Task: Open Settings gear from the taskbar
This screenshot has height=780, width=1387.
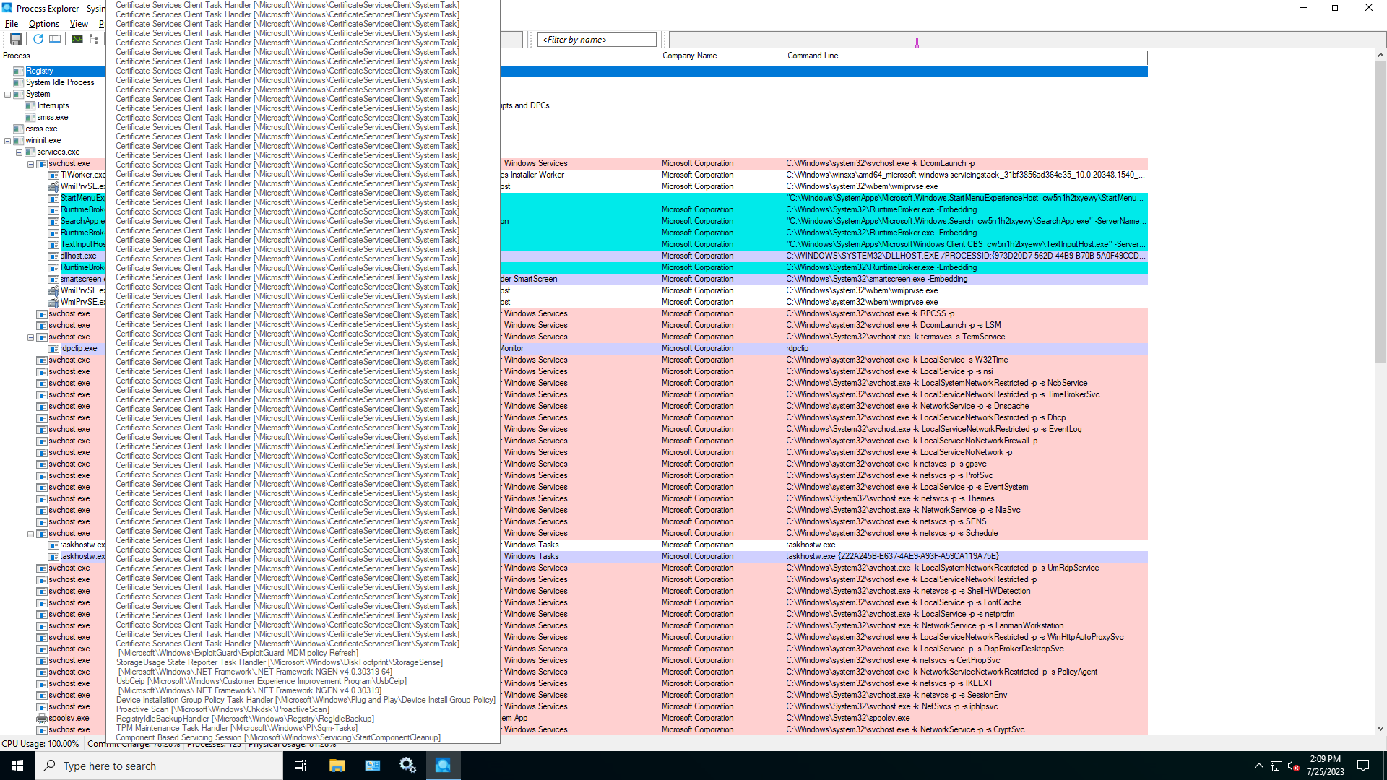Action: coord(407,766)
